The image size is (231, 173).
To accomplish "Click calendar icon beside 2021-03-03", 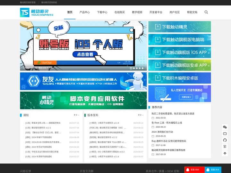I will [x=153, y=118].
